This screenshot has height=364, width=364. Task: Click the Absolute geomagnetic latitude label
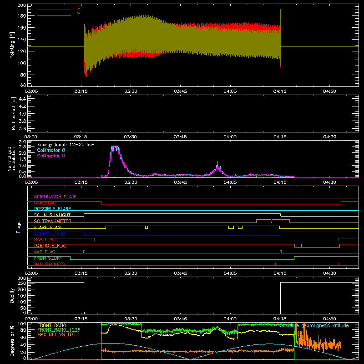coord(314,326)
